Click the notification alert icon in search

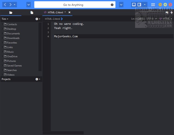112,5
